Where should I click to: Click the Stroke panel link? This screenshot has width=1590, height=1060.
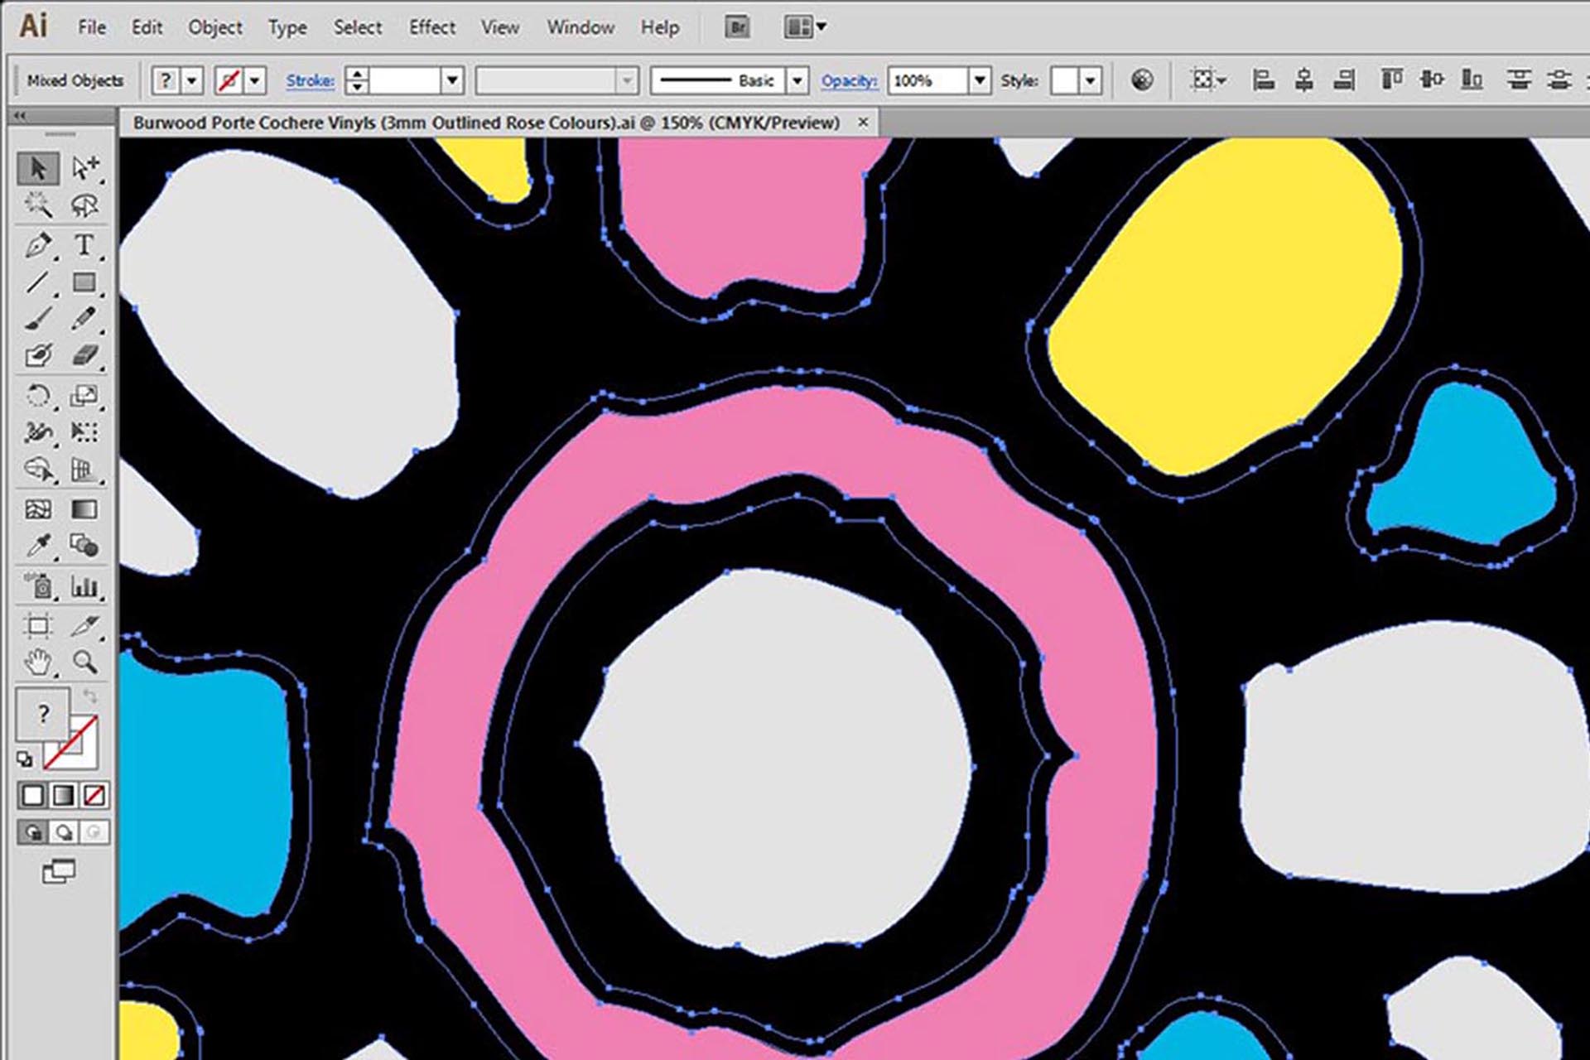310,80
